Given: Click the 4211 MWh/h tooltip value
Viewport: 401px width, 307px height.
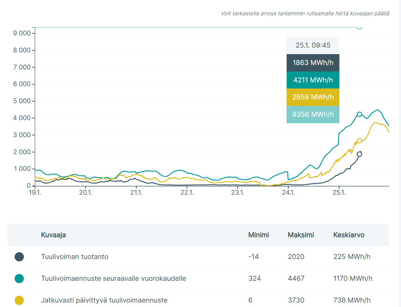Looking at the screenshot, I should point(313,80).
